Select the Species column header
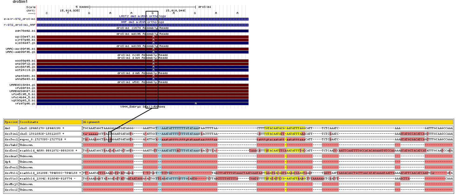Screen dimensions: 456x195 click(11, 122)
